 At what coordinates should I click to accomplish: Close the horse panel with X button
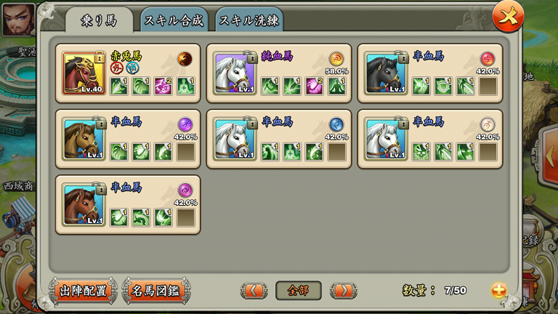(x=508, y=17)
